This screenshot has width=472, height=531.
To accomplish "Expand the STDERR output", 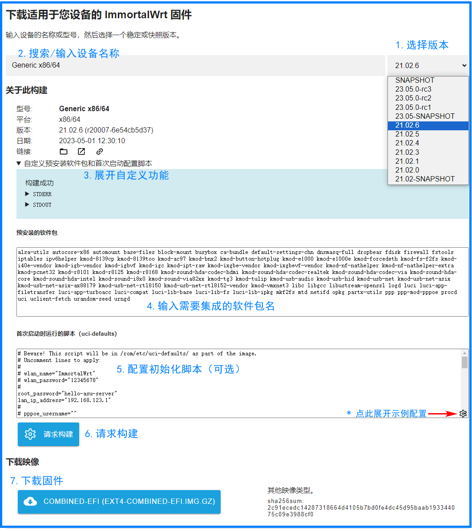I will 38,194.
